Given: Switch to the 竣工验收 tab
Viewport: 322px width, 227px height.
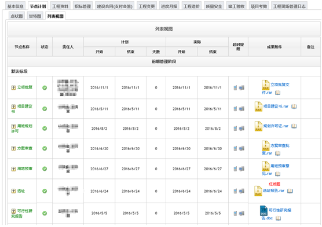Looking at the screenshot, I should click(236, 6).
